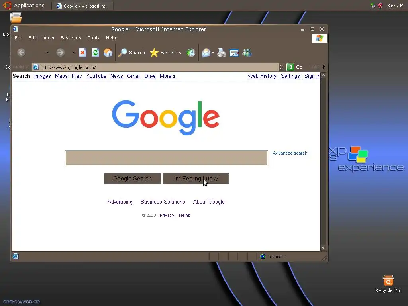The height and width of the screenshot is (306, 408).
Task: Click the Maps link
Action: click(61, 76)
